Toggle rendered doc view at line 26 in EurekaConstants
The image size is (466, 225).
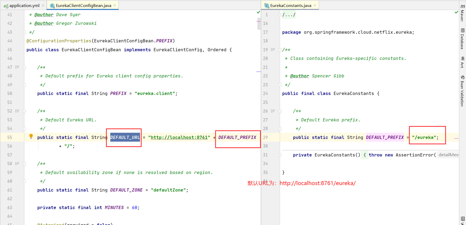click(273, 111)
